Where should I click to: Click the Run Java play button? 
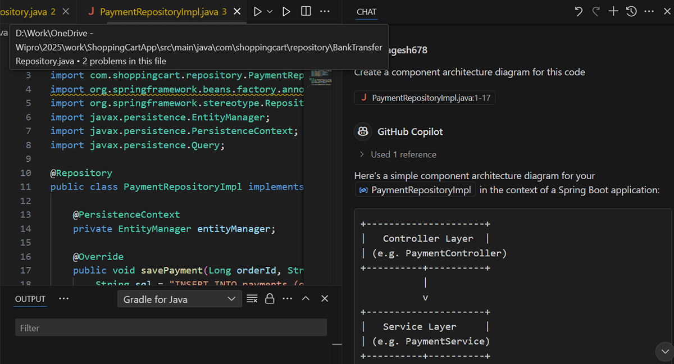pos(258,11)
